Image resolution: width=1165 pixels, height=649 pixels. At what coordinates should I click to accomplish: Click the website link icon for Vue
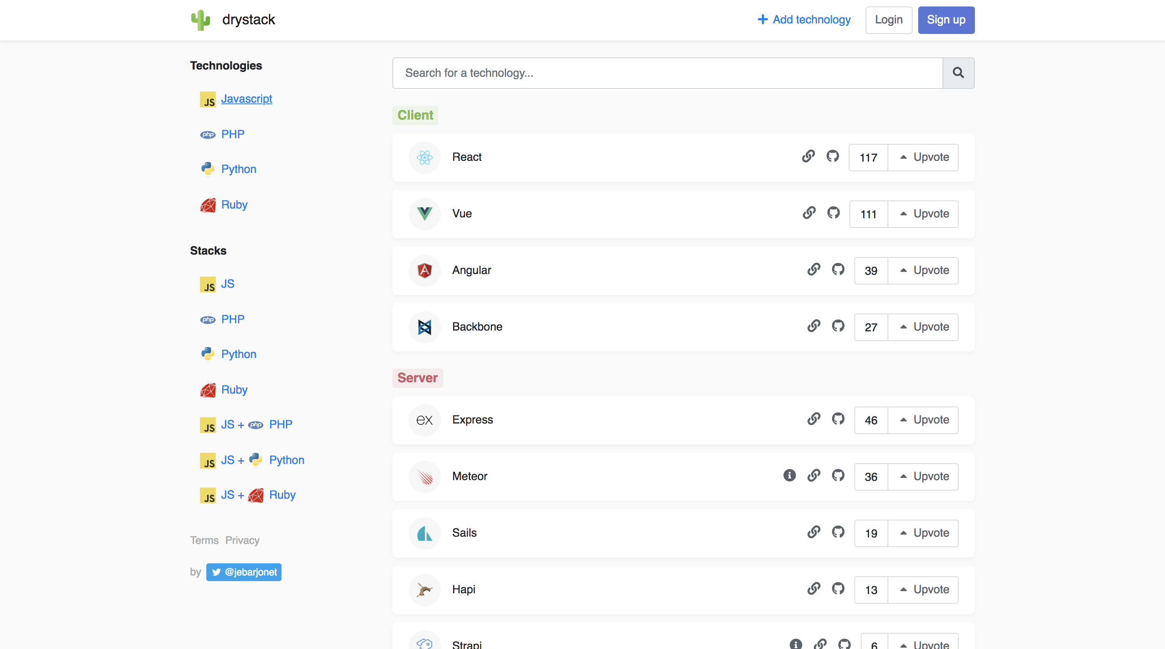[x=809, y=213]
